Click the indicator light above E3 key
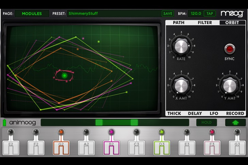The image size is (248, 165). click(x=187, y=132)
